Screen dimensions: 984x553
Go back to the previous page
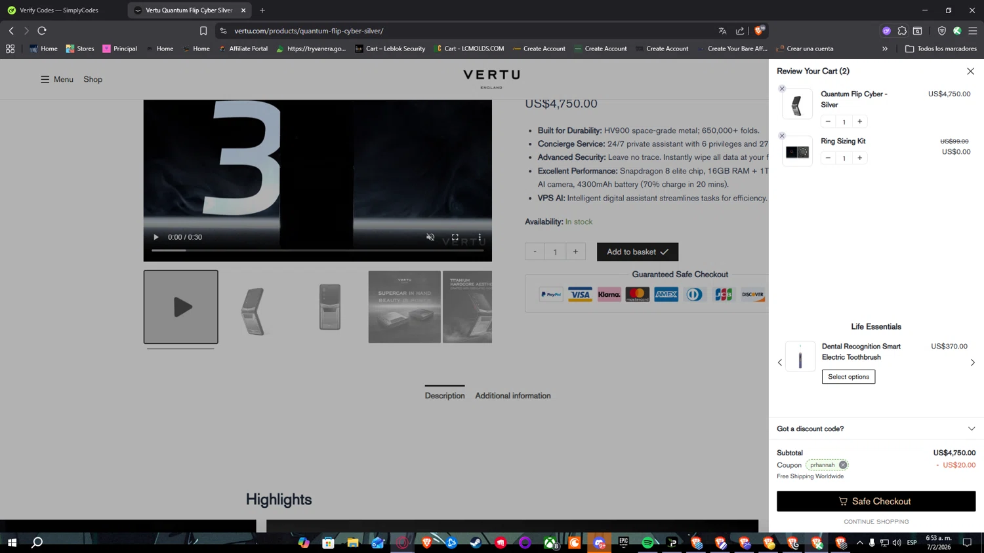11,31
